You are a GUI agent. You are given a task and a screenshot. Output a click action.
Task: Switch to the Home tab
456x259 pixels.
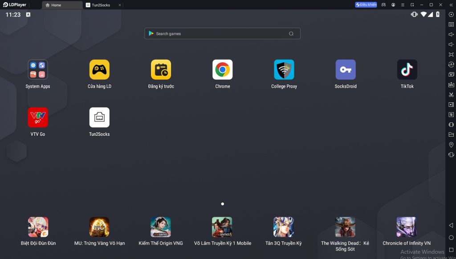(62, 5)
